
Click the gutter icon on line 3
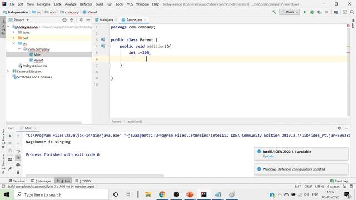(x=103, y=39)
